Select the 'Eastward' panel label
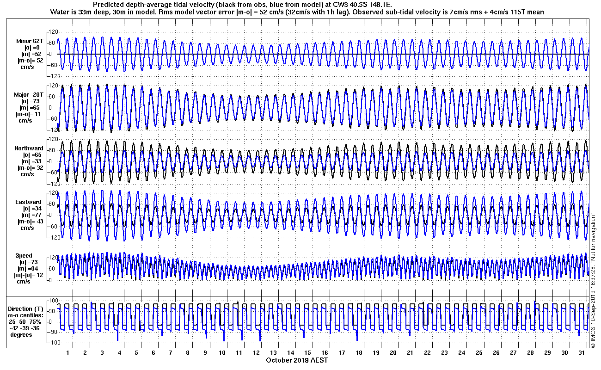Viewport: 601px width, 370px height. click(x=29, y=202)
